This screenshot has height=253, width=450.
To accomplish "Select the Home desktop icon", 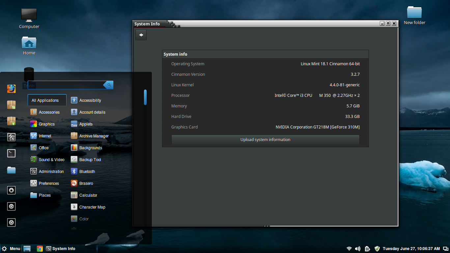I will (29, 45).
